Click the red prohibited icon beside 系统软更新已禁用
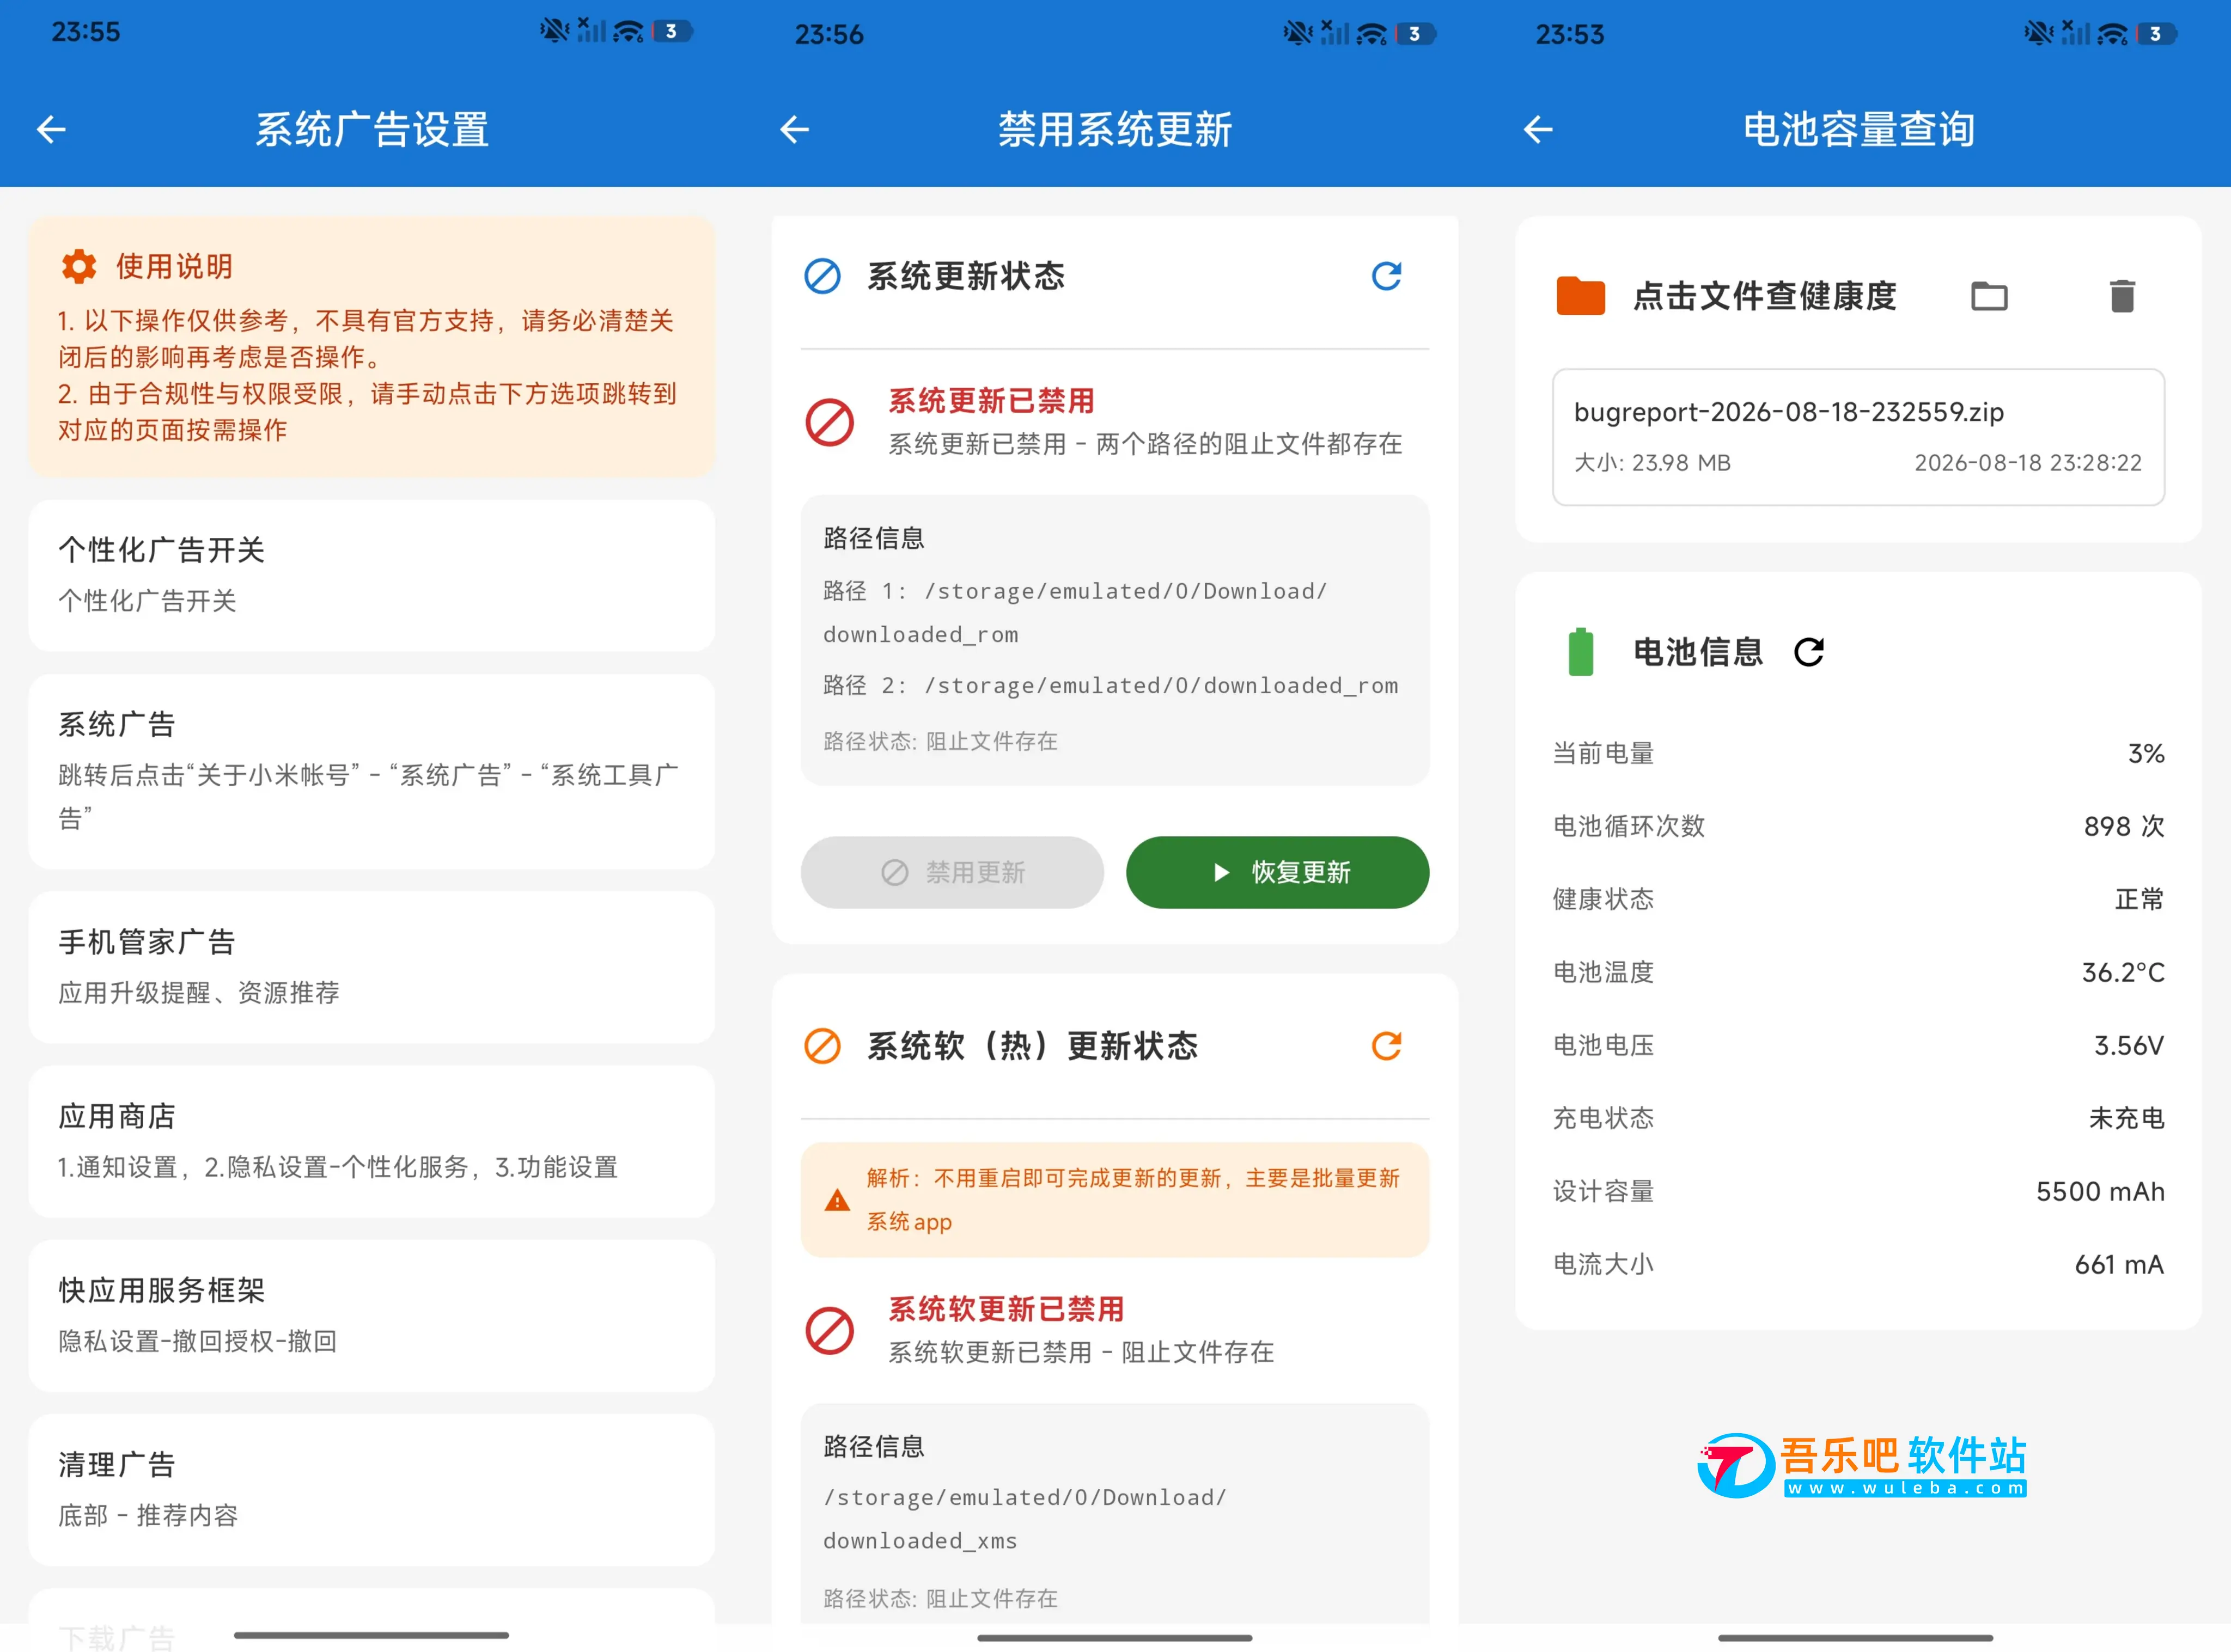Screen dimensions: 2231x1652 830,1330
